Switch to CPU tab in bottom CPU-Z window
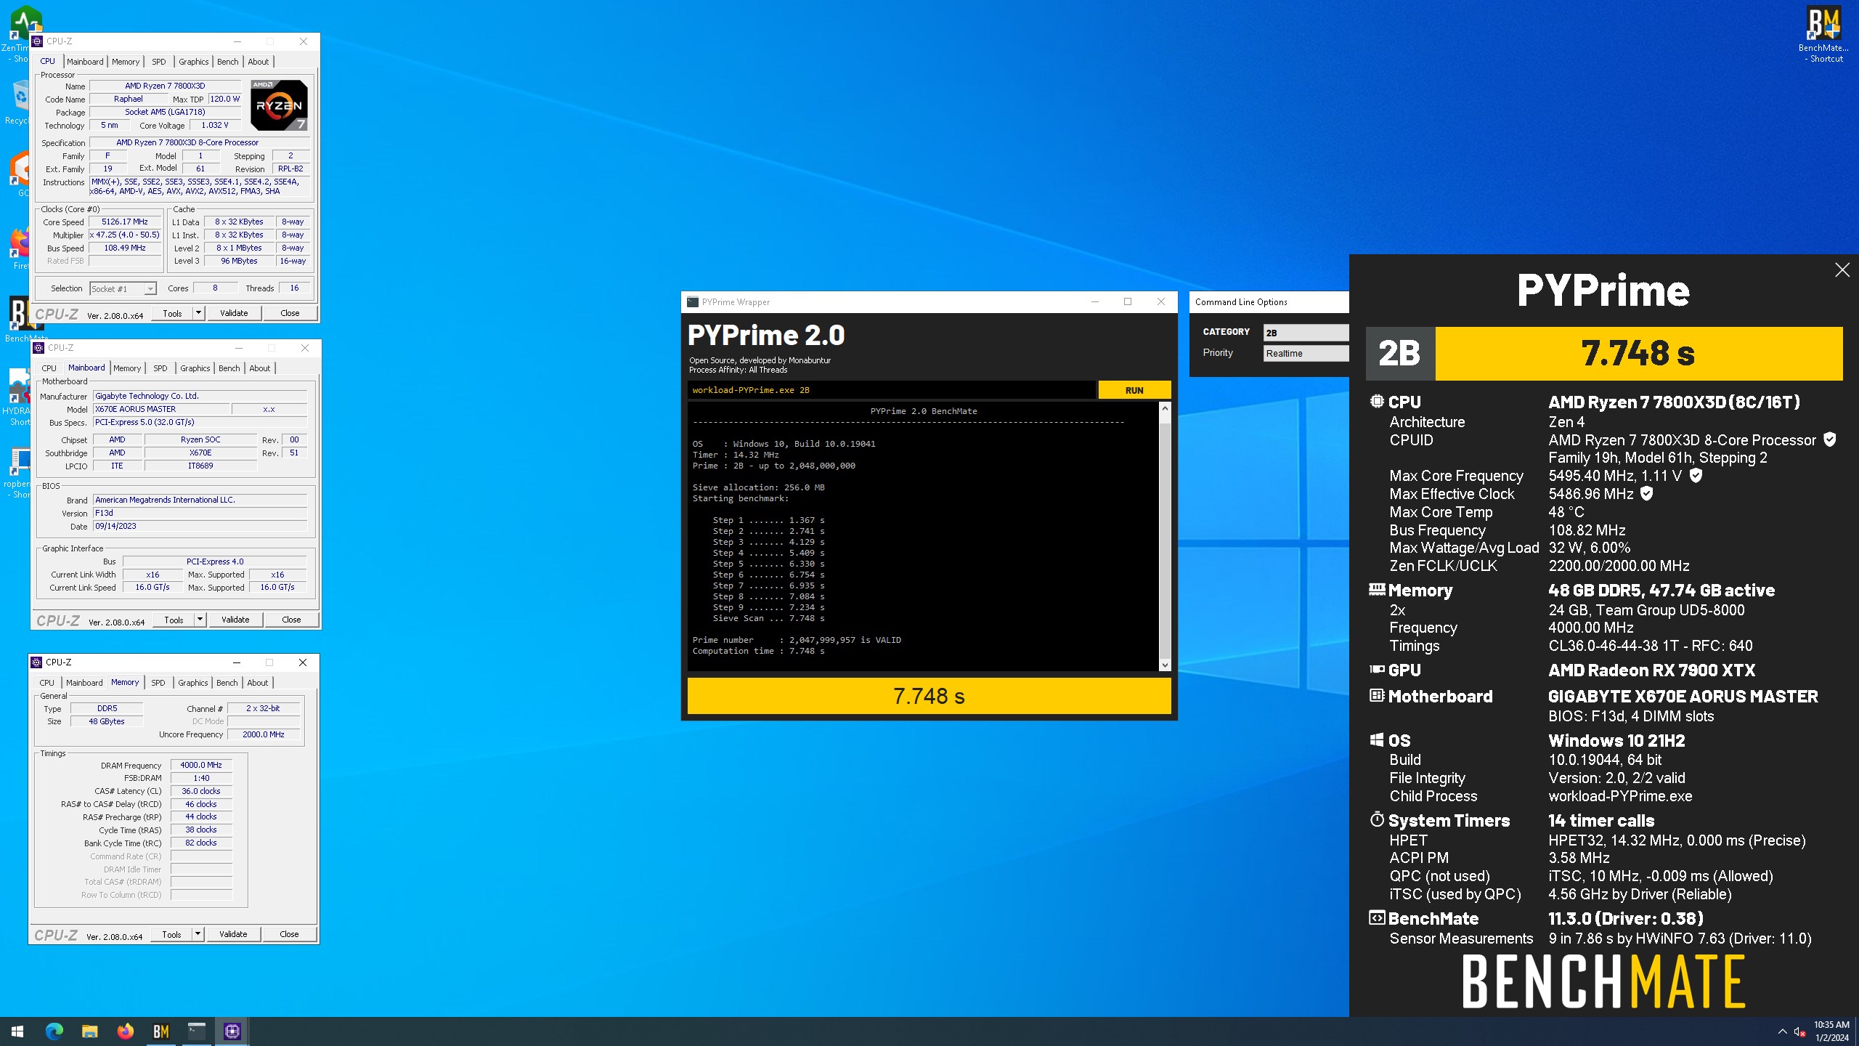Viewport: 1859px width, 1046px height. click(47, 683)
